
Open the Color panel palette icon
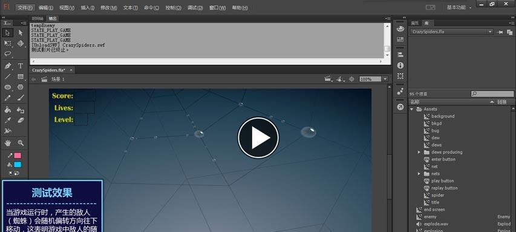(x=400, y=29)
